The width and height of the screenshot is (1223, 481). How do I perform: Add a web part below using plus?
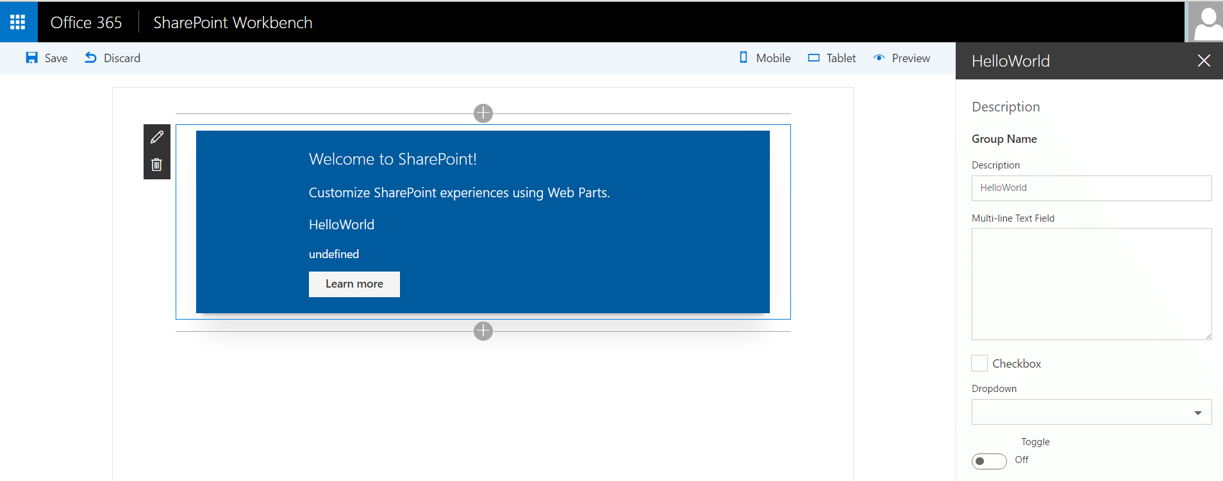(483, 331)
